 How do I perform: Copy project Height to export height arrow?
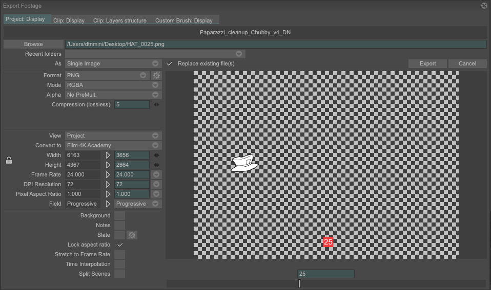pyautogui.click(x=108, y=165)
